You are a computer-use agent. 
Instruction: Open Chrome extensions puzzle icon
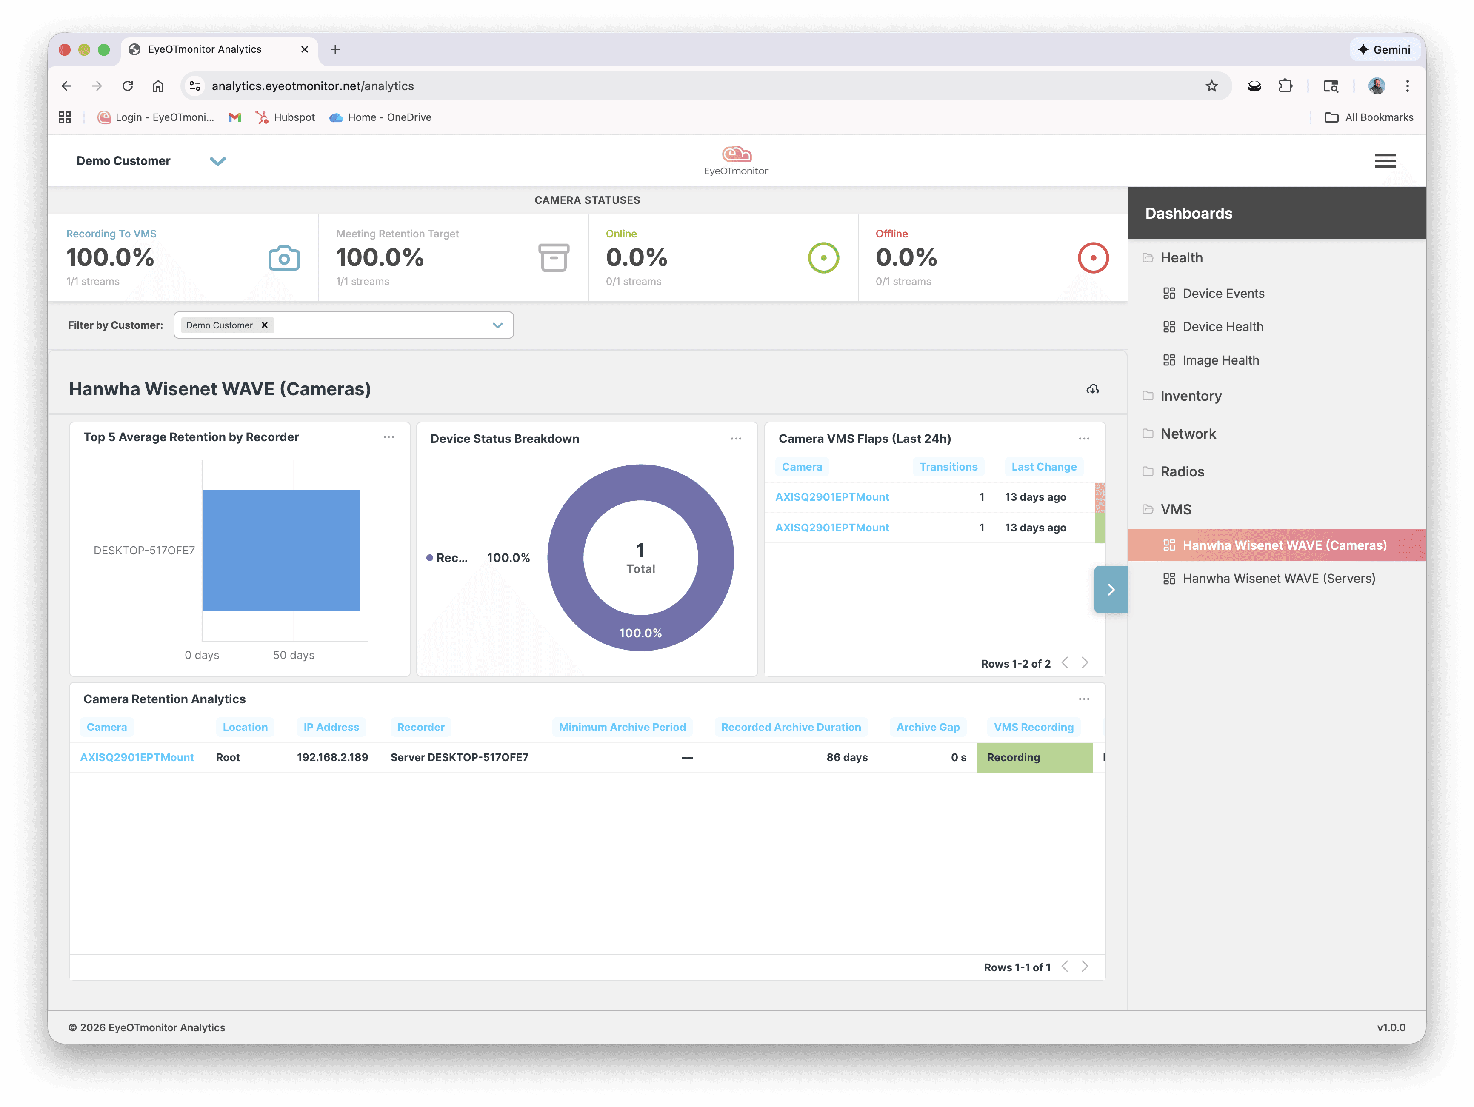click(x=1285, y=86)
